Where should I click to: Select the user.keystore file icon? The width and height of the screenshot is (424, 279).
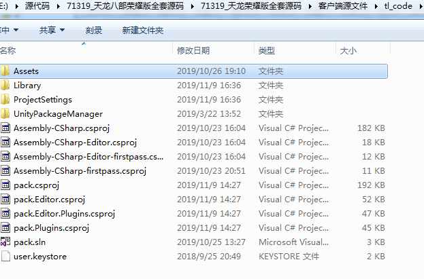[5, 257]
